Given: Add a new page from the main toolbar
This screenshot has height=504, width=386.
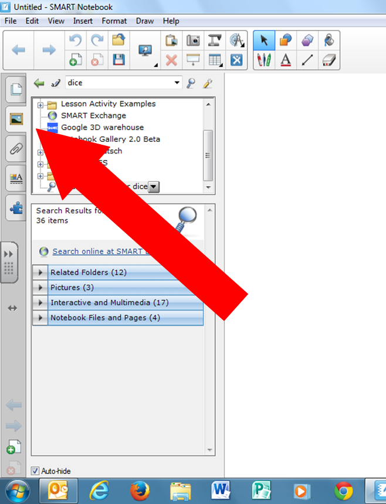Looking at the screenshot, I should click(76, 60).
